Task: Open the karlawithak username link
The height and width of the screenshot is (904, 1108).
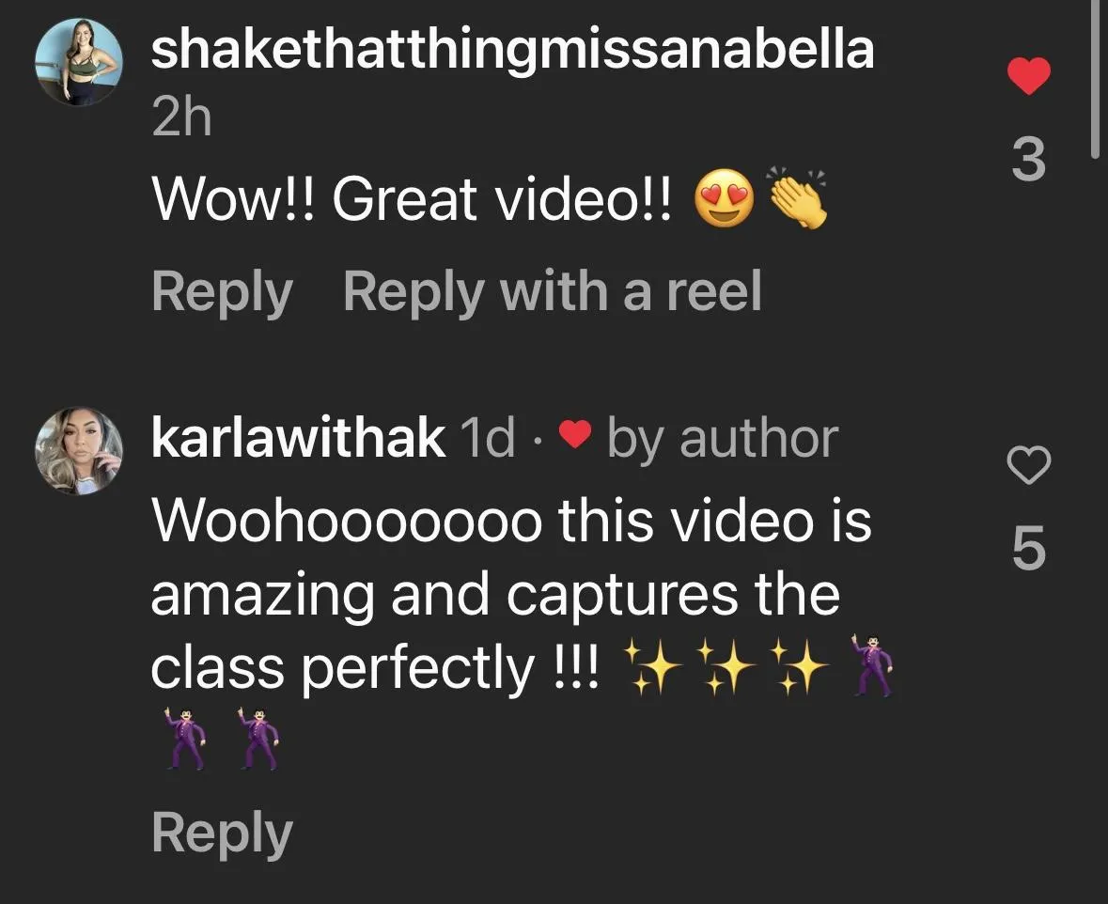Action: 298,438
